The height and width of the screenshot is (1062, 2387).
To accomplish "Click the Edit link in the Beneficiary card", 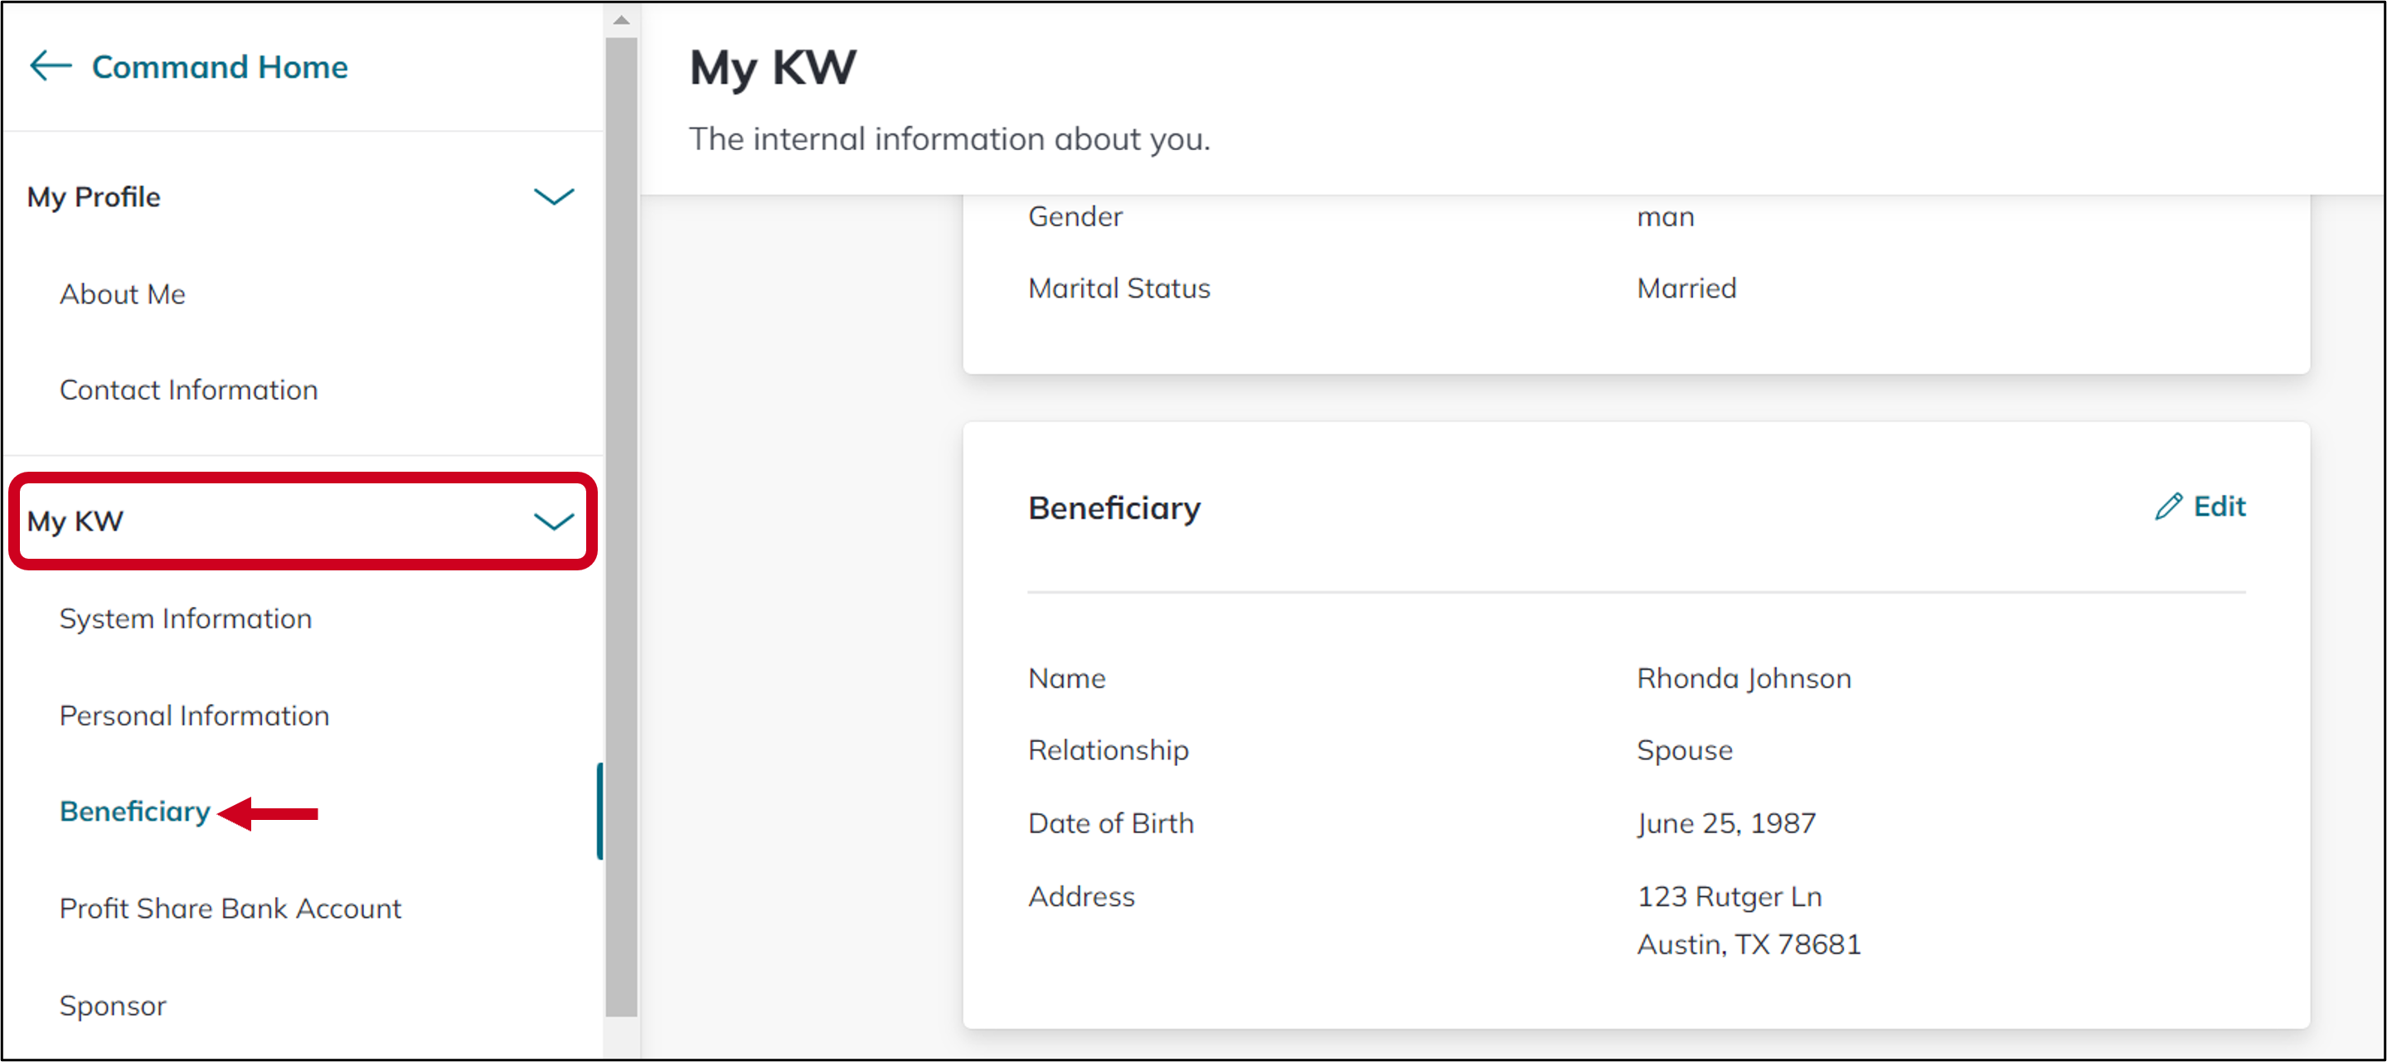I will (2220, 506).
